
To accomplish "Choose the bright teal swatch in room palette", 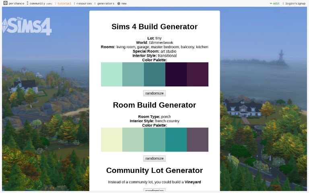I will (x=176, y=140).
